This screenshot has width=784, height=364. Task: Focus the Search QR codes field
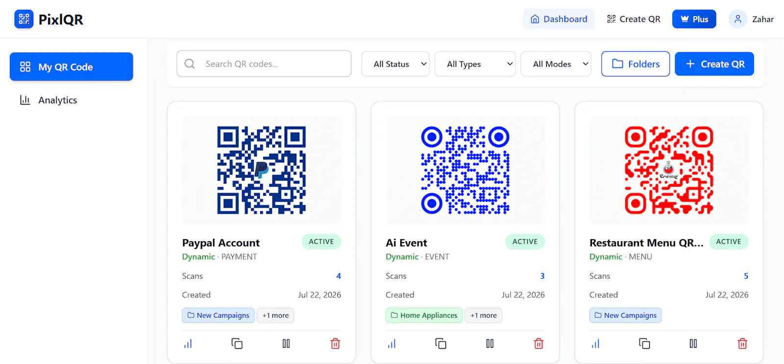pos(264,64)
